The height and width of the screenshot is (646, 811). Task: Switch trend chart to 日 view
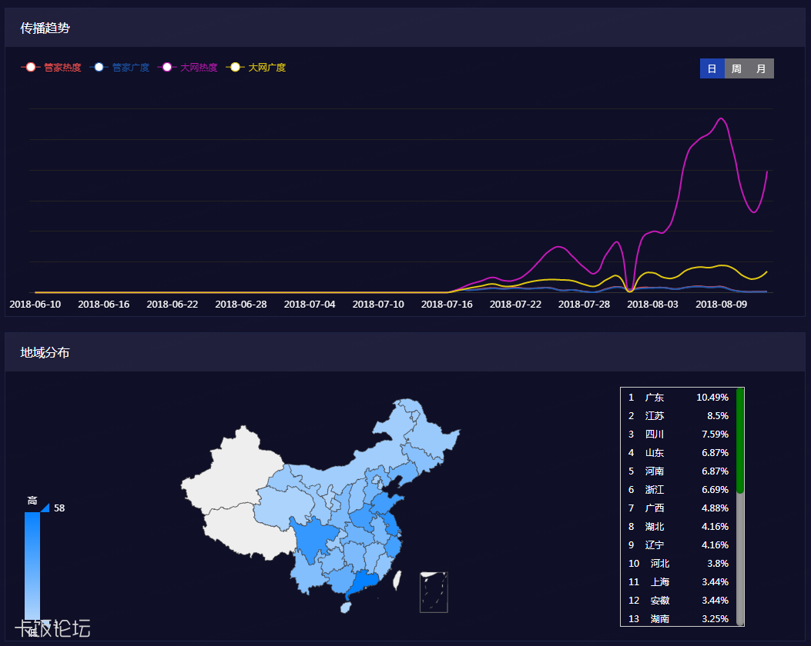pyautogui.click(x=712, y=68)
